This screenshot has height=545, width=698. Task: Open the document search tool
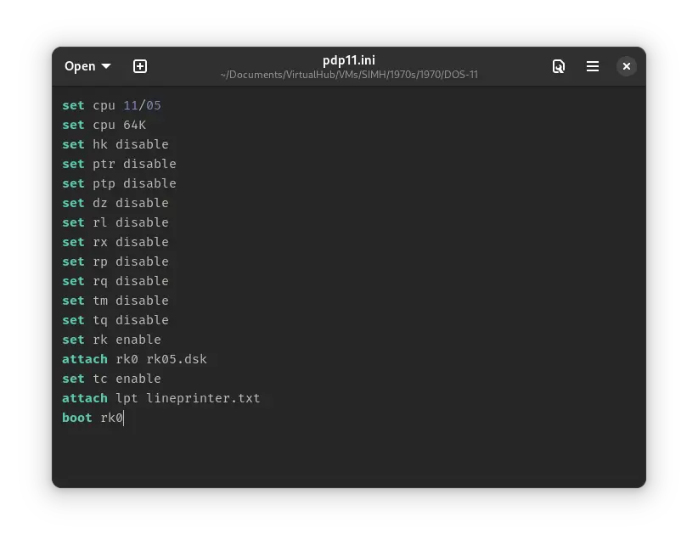pos(559,65)
